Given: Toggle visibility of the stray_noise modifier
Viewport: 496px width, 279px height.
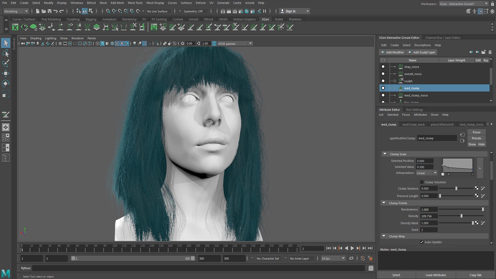Looking at the screenshot, I should [x=383, y=67].
